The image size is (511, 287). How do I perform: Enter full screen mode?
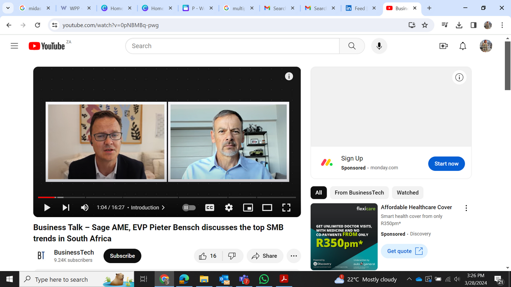[286, 207]
